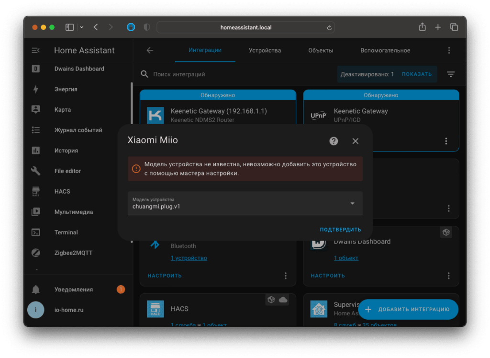Screen dimensions: 490x358
Task: Click НАСТРОИТЬ on Bluetooth card
Action: 165,276
